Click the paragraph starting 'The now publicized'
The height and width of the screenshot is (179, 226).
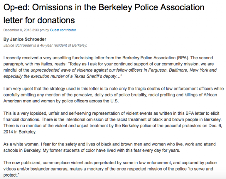point(110,169)
